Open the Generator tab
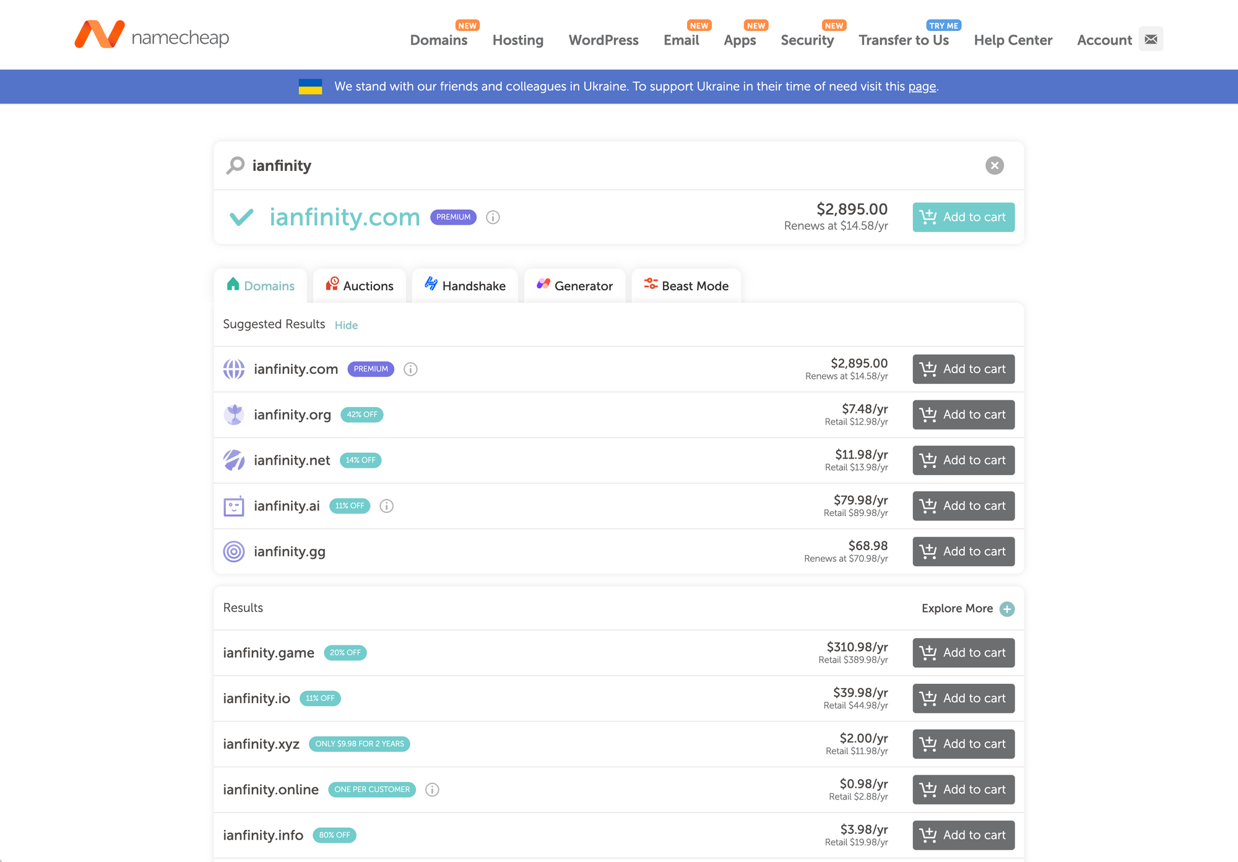Viewport: 1238px width, 862px height. click(574, 285)
